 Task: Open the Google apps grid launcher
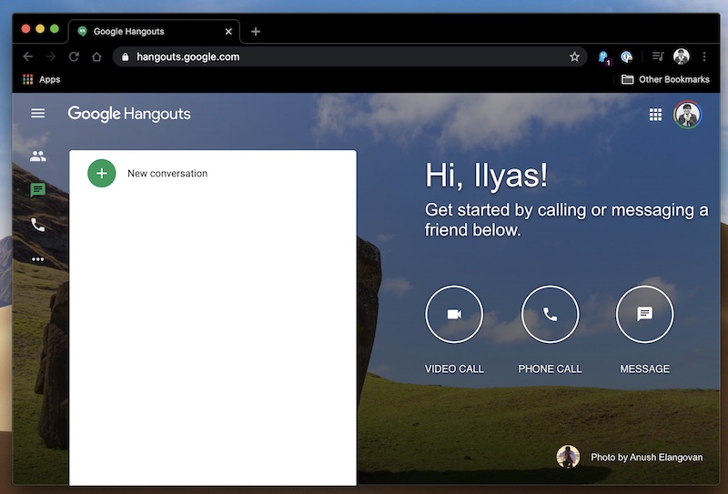[x=655, y=115]
